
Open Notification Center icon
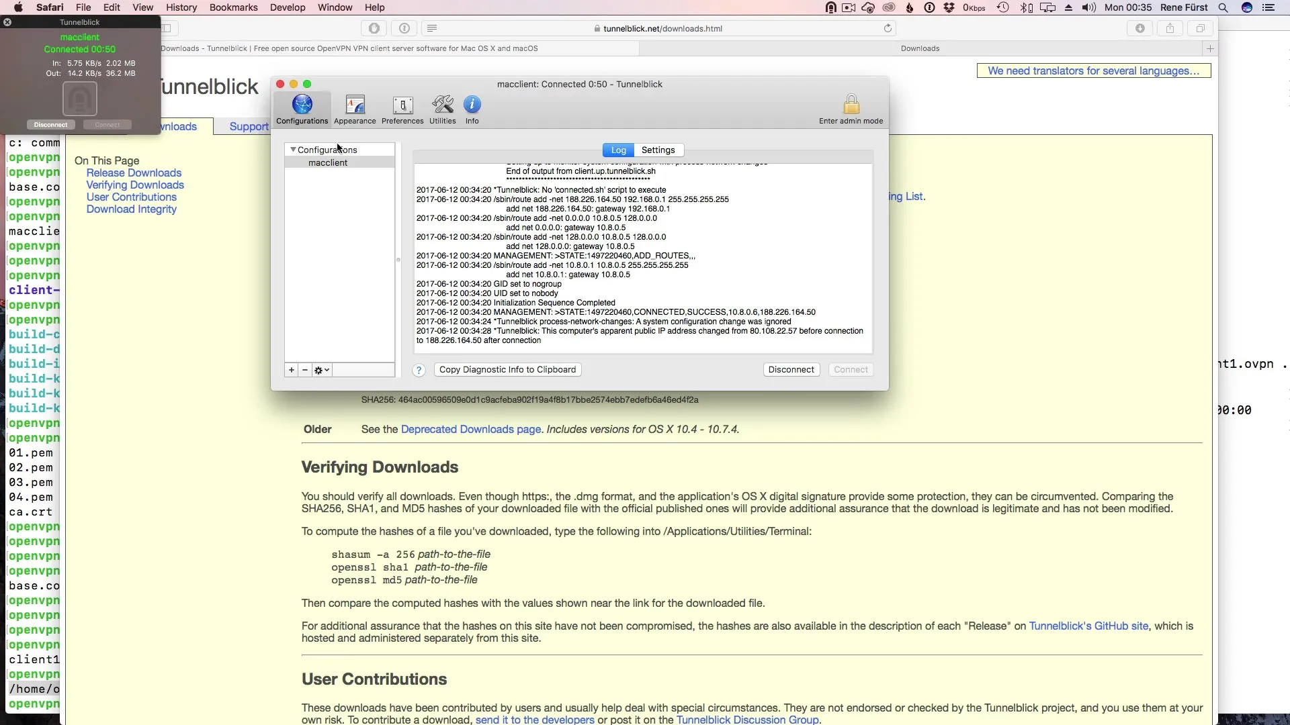coord(1268,7)
